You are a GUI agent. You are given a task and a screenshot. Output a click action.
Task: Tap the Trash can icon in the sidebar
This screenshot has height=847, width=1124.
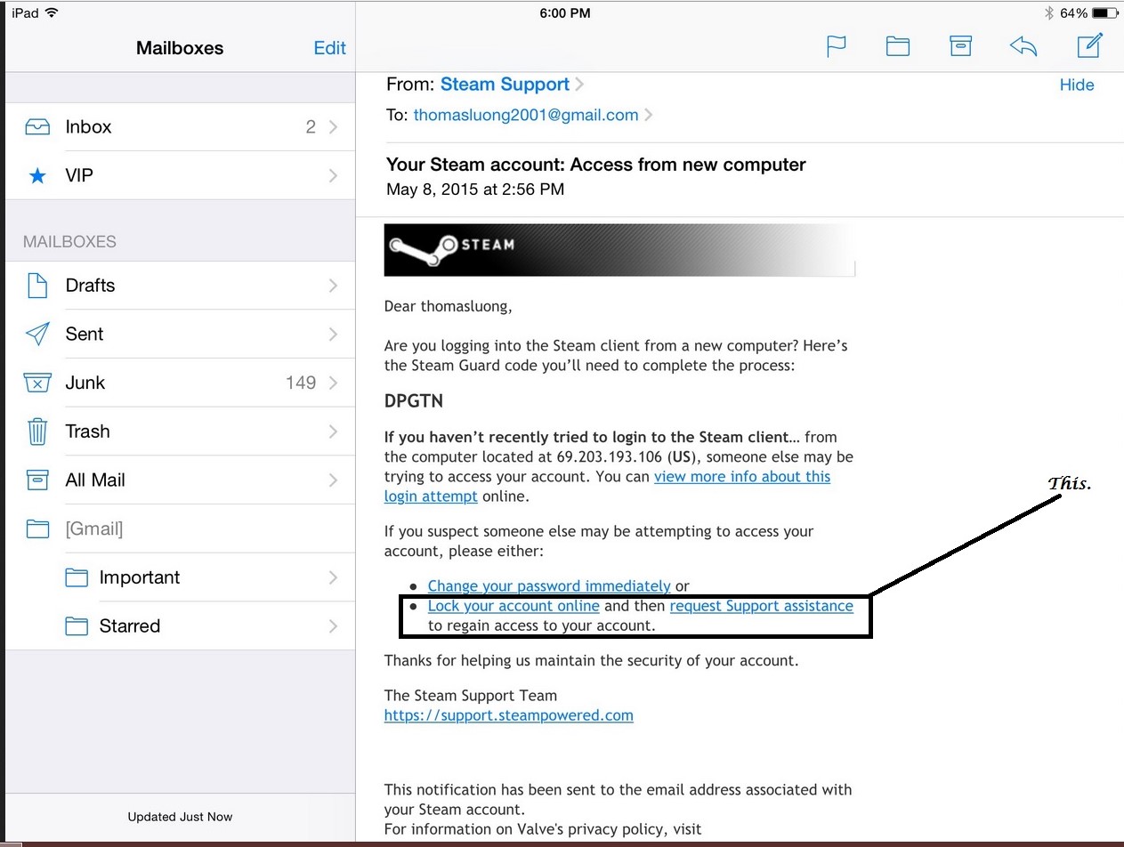click(x=37, y=432)
